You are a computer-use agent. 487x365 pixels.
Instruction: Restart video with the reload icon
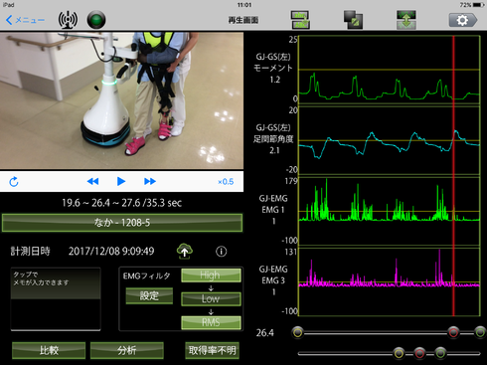coord(14,182)
